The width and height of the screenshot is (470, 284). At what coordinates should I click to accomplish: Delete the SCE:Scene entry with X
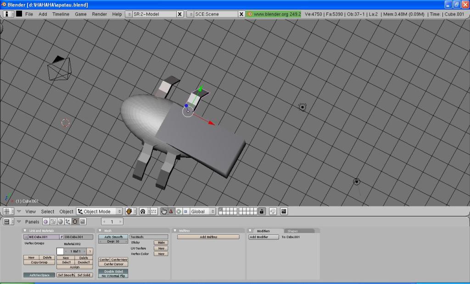(x=241, y=14)
